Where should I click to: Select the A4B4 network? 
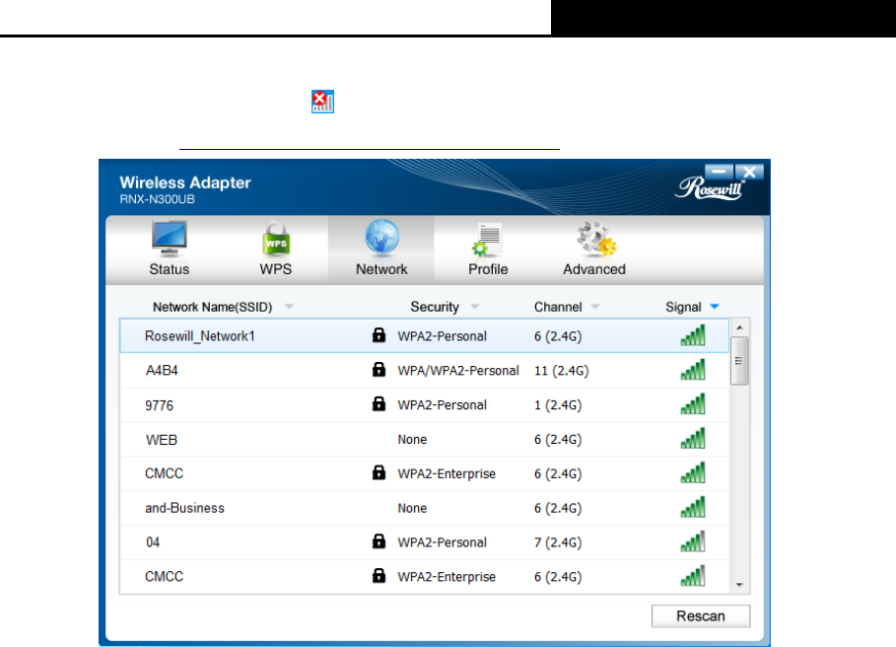point(424,371)
